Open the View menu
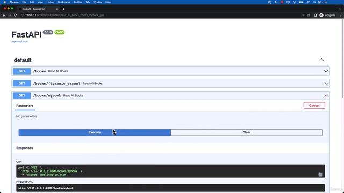This screenshot has height=193, width=344. 40,2
